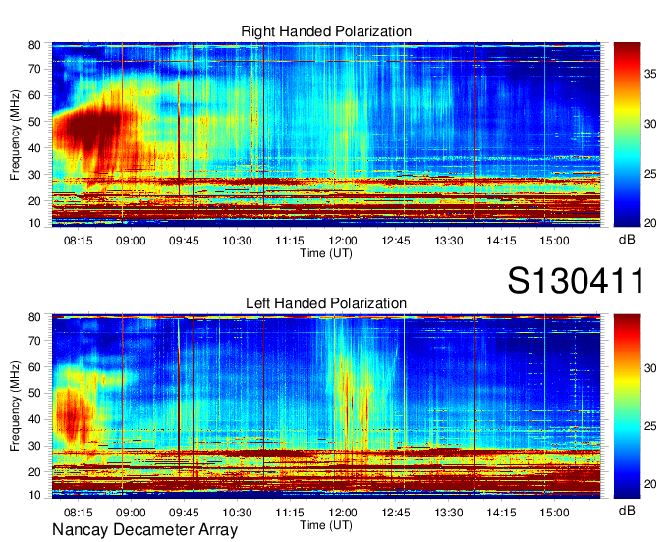Click "09:00" time tick under Right Handed plot
This screenshot has width=668, height=542.
[x=131, y=241]
